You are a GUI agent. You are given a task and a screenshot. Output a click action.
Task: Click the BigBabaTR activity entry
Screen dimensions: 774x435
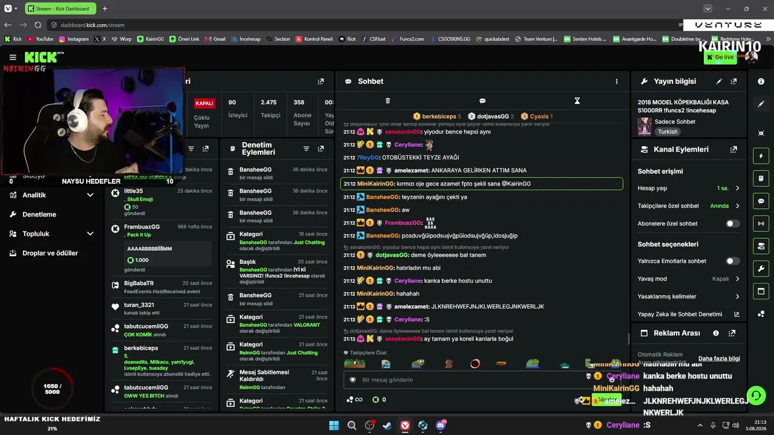[x=161, y=287]
